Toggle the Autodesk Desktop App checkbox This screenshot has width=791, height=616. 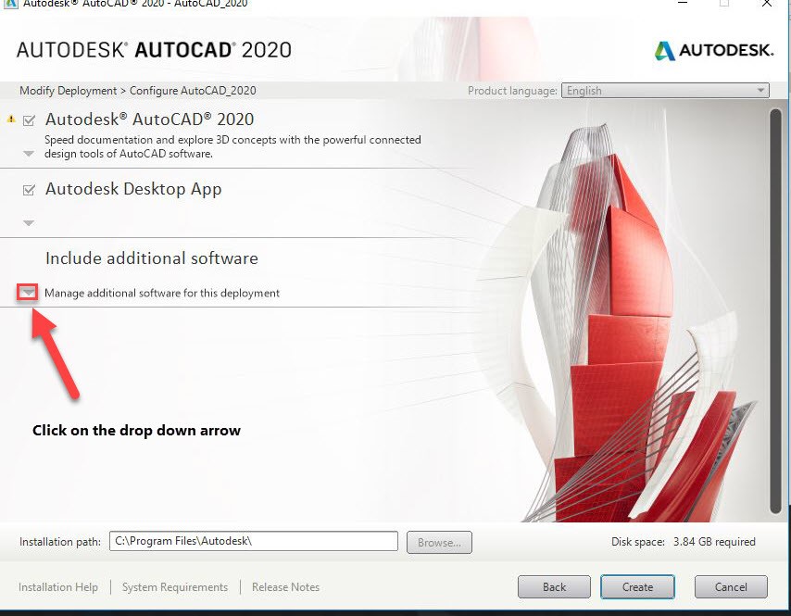pyautogui.click(x=29, y=190)
